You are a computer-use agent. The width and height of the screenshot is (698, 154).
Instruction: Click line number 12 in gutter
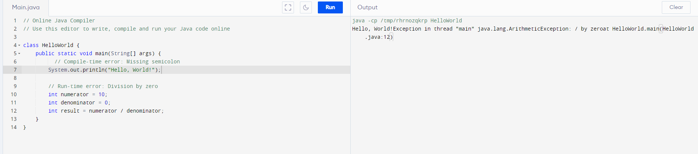pos(14,111)
